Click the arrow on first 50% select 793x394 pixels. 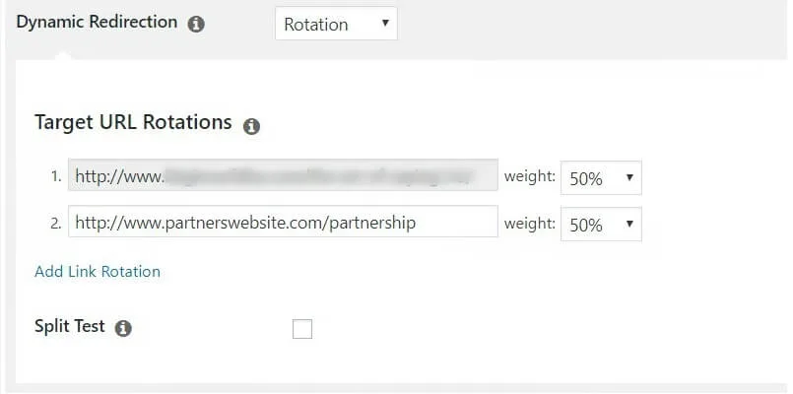pyautogui.click(x=629, y=178)
